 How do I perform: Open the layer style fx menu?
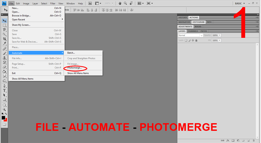click(x=228, y=140)
